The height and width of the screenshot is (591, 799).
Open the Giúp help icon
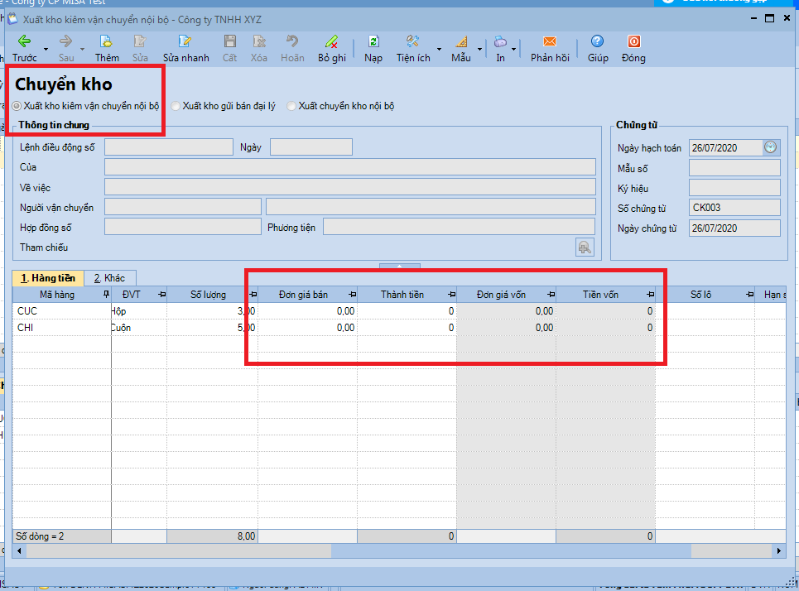[597, 41]
